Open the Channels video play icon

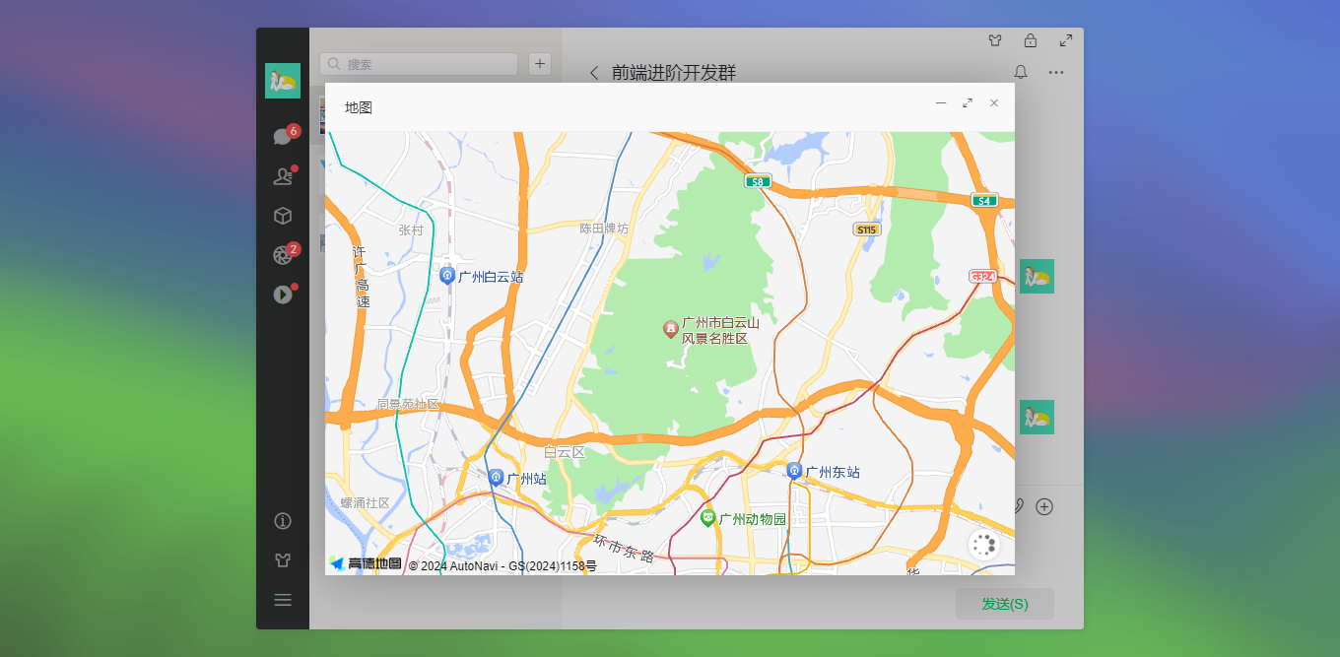(x=283, y=294)
